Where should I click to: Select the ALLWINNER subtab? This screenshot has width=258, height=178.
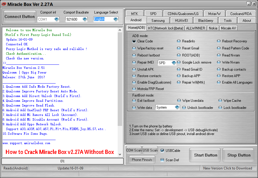pos(195,28)
